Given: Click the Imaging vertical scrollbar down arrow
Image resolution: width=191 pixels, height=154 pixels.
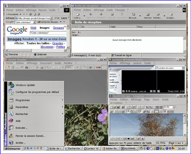Looking at the screenshot, I should (185, 135).
